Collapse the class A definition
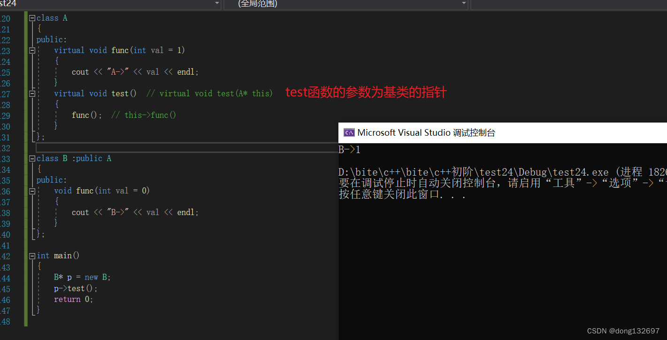 coord(32,18)
